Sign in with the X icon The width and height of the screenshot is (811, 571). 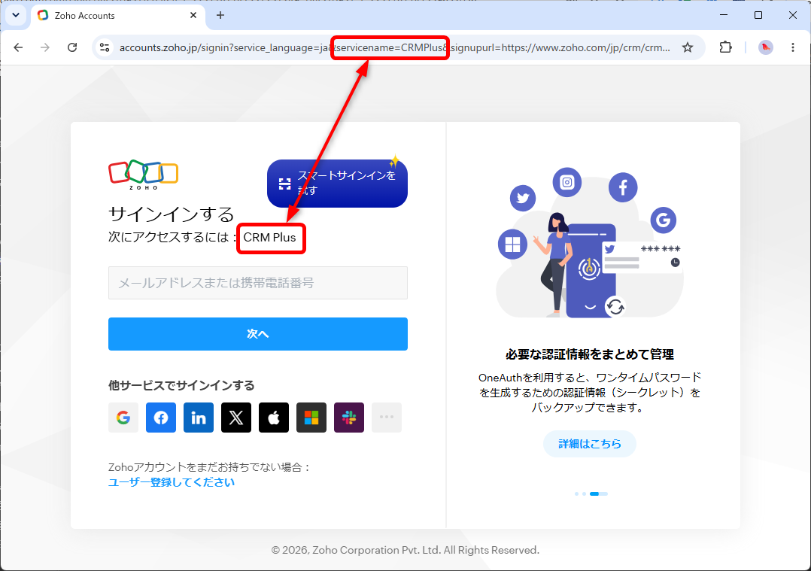[x=236, y=418]
